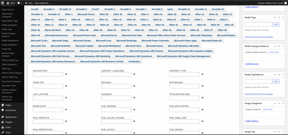Collapse the Media Tag Patterns panel
The width and height of the screenshot is (288, 135).
(283, 75)
